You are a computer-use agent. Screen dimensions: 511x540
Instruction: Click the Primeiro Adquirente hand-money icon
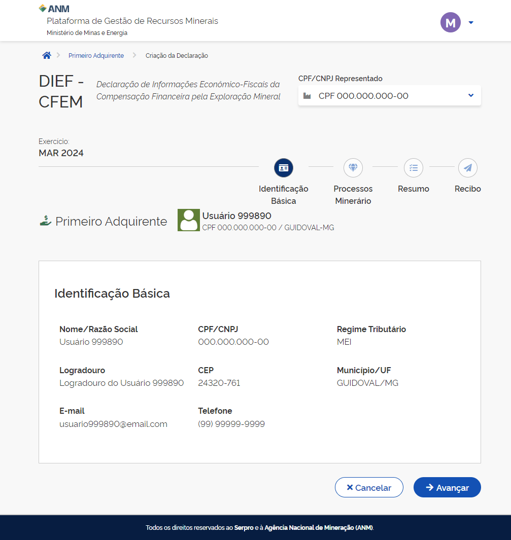point(45,221)
